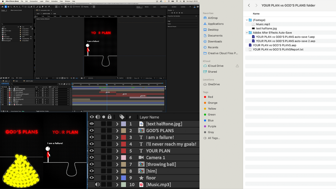
Task: Click the red label swatch of layer 3
Action: coord(123,137)
